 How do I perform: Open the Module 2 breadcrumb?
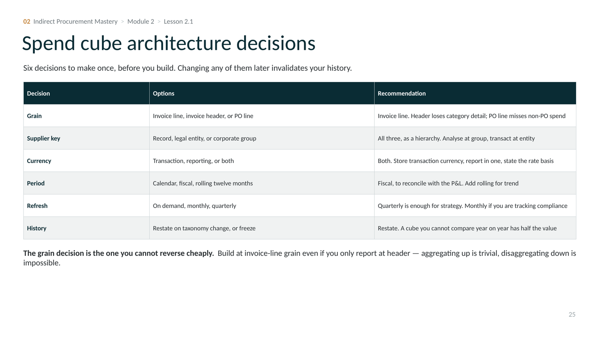pyautogui.click(x=141, y=21)
